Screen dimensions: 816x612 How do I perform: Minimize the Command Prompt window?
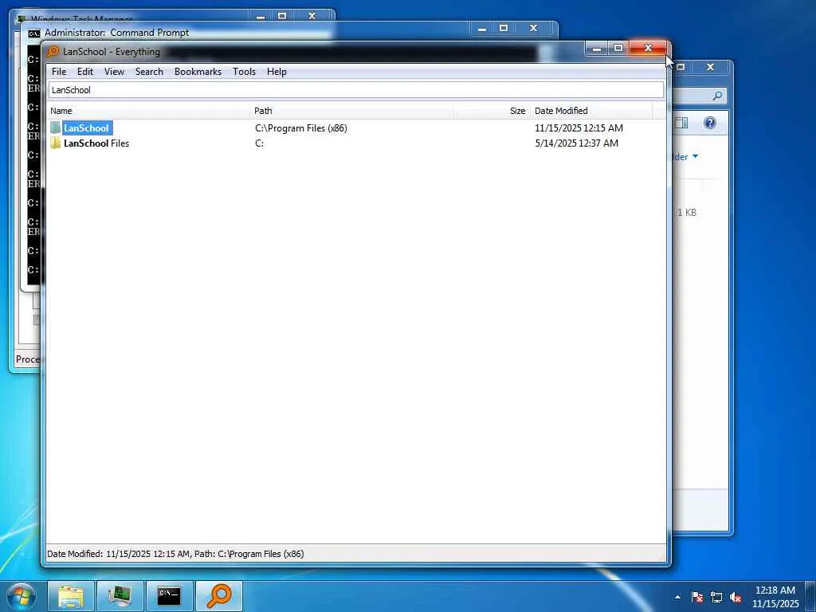[x=482, y=28]
